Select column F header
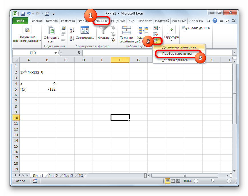 (x=120, y=60)
